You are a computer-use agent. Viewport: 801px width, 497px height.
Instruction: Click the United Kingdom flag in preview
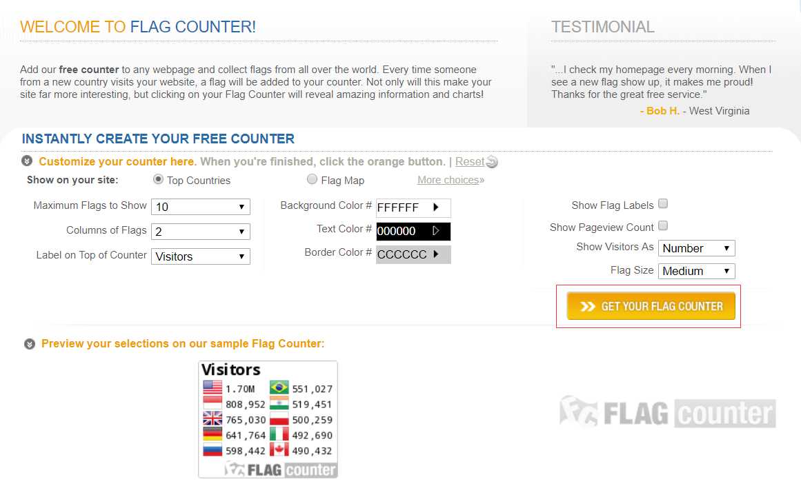point(212,418)
